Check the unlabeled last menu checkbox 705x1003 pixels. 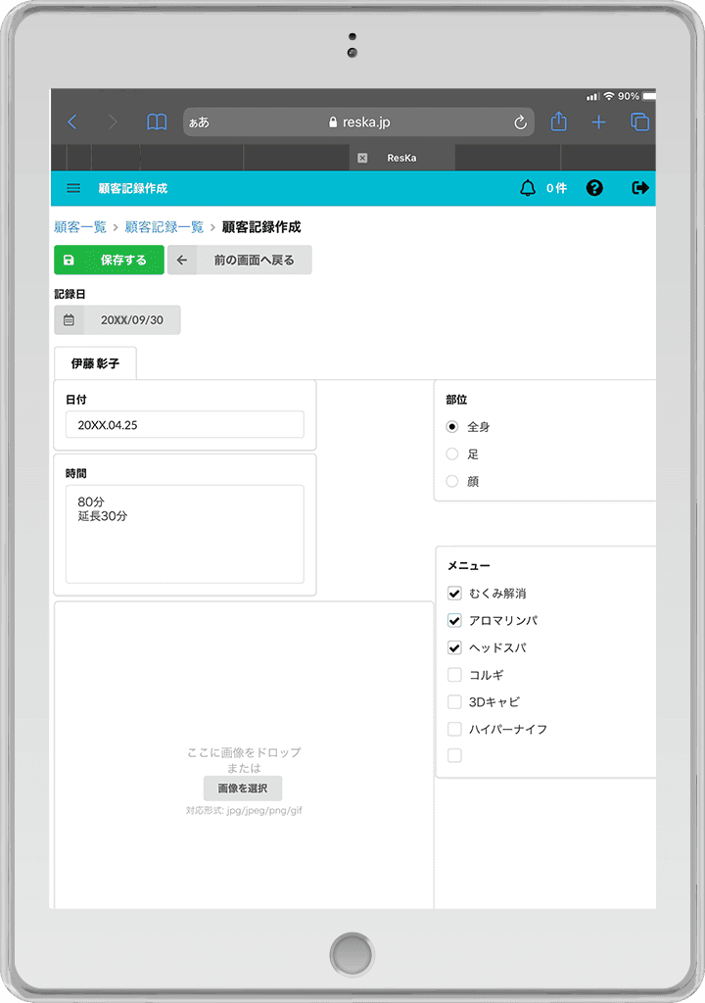pyautogui.click(x=454, y=755)
